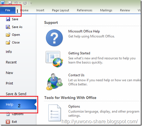Click the Save floppy icon in Quick Access Toolbar
This screenshot has width=142, height=126.
(10, 3)
